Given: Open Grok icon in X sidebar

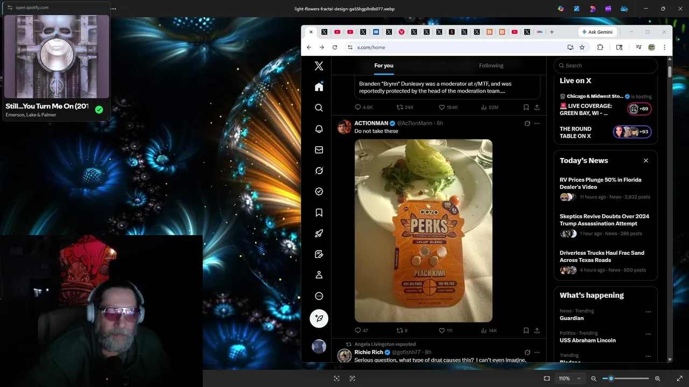Looking at the screenshot, I should [319, 170].
